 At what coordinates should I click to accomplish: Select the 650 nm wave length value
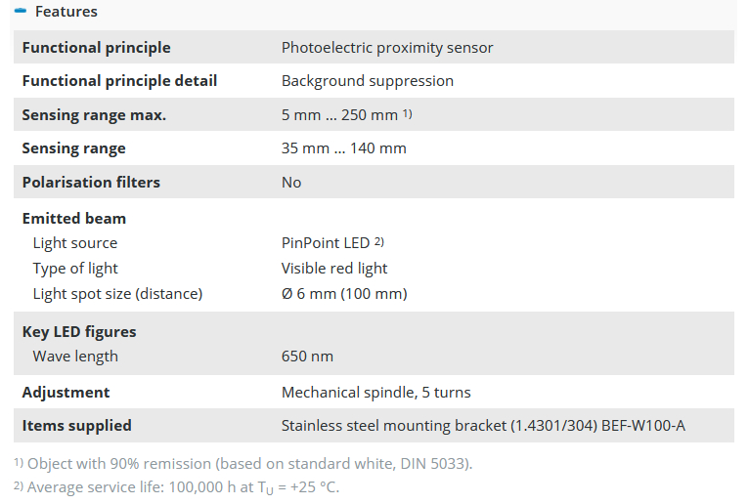[307, 357]
